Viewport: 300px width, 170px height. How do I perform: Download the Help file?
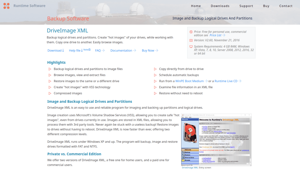point(76,50)
